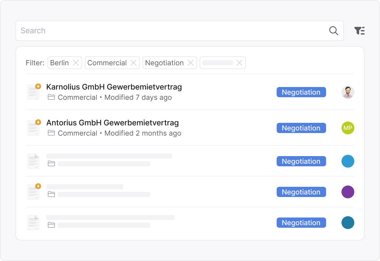Remove the Negotiation filter chip
380x261 pixels.
[190, 63]
